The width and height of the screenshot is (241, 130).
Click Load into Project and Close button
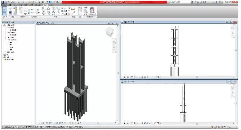pyautogui.click(x=92, y=11)
